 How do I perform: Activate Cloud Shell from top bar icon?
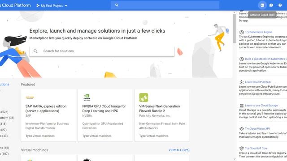(262, 5)
